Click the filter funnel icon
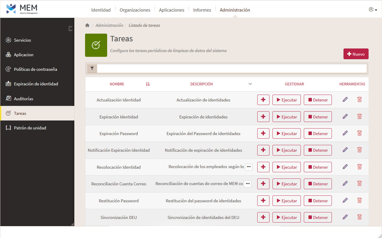 [92, 68]
